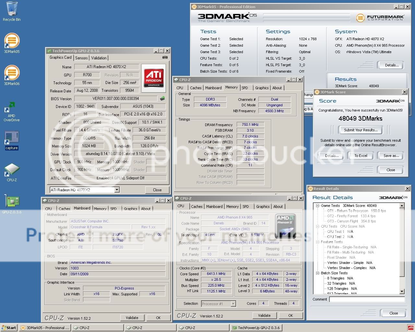Click the BIOS save chip icon in GPU-Z
Viewport: 415px width, 332px height.
tap(162, 98)
